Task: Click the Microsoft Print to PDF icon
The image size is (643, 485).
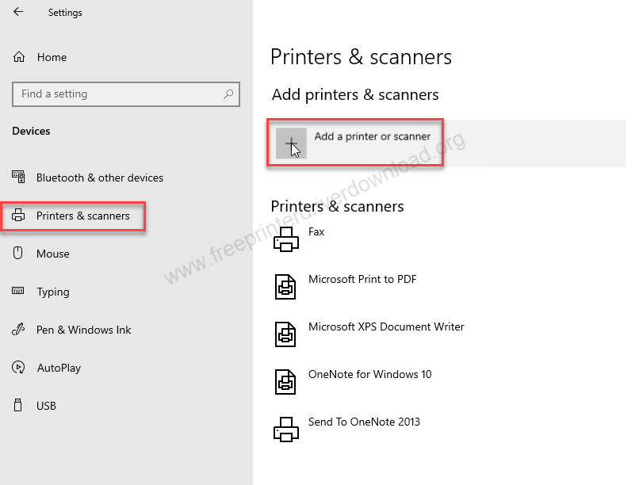Action: click(x=285, y=287)
